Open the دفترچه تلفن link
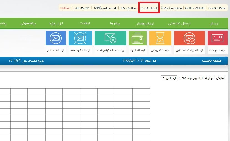230x141 pixels. click(81, 8)
